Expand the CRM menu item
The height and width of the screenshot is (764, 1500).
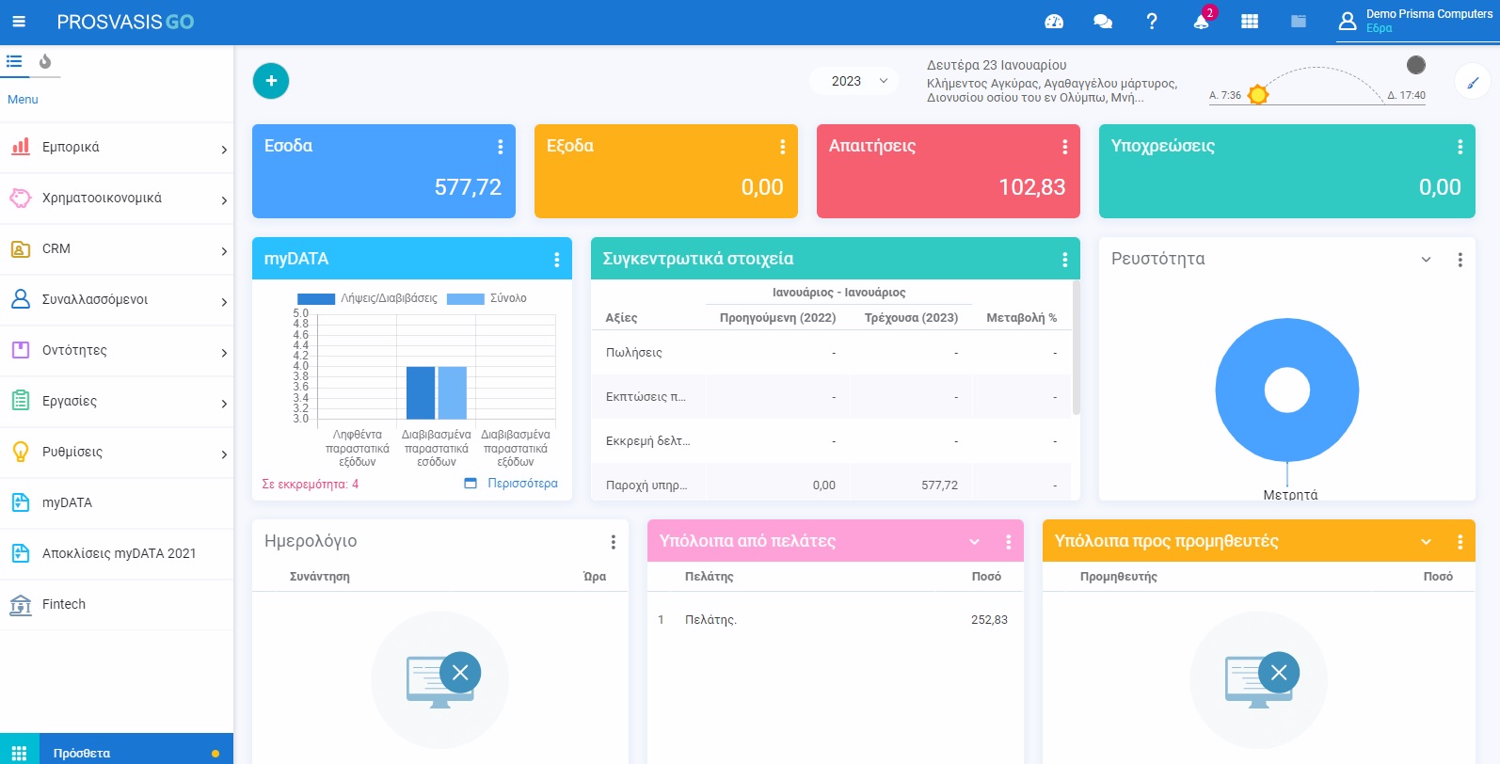click(x=117, y=249)
